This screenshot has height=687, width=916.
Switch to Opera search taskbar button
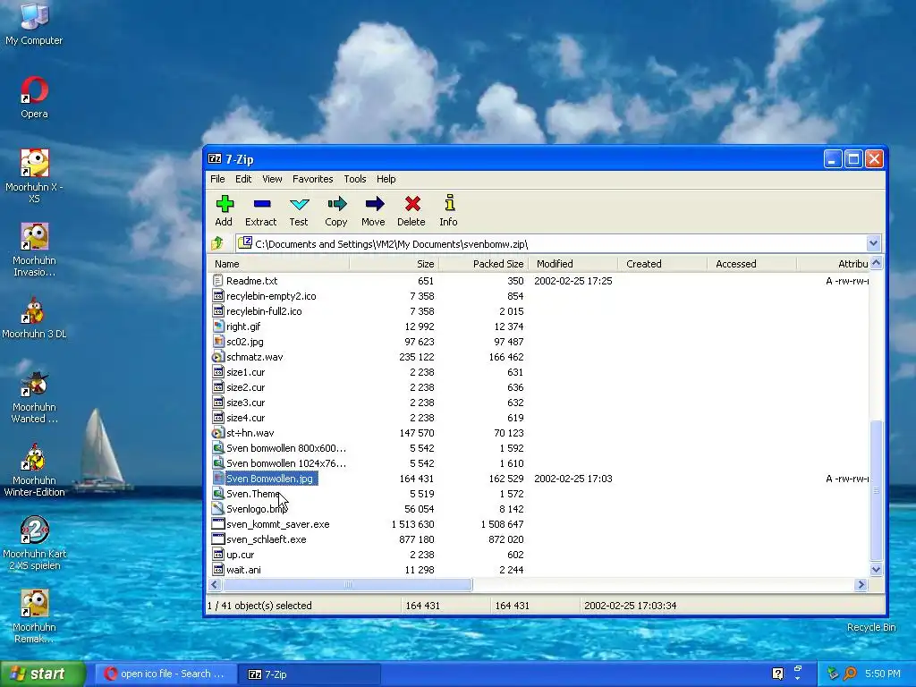point(165,674)
